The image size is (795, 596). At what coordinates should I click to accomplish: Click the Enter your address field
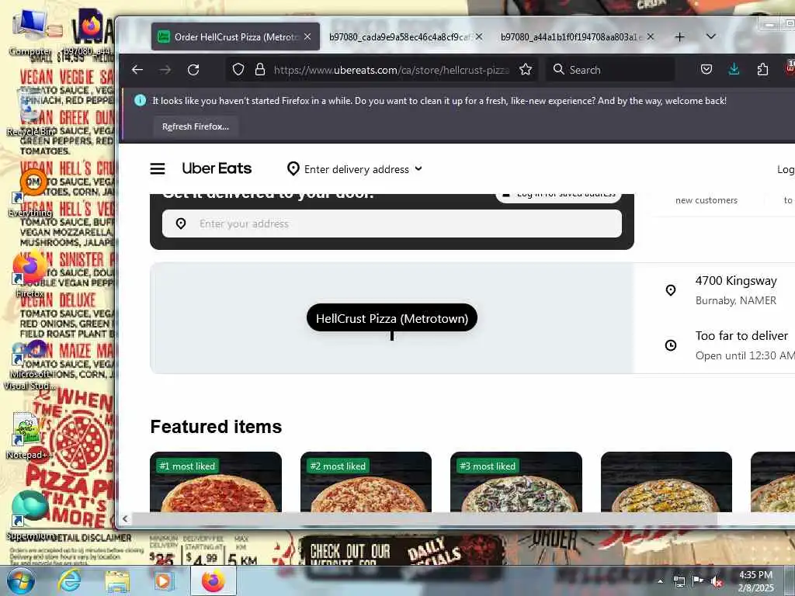tap(392, 223)
